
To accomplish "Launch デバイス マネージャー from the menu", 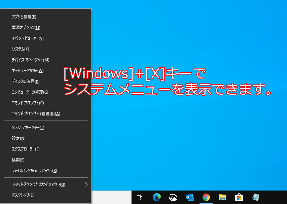I will point(30,60).
